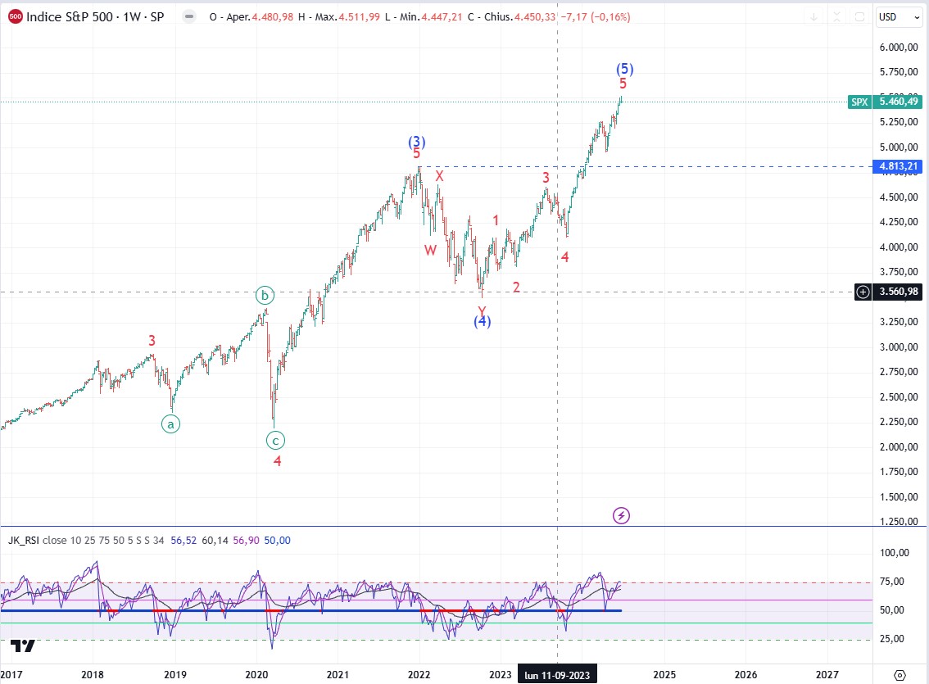Click the 6.000,00 price scale label
The height and width of the screenshot is (684, 929).
point(899,48)
